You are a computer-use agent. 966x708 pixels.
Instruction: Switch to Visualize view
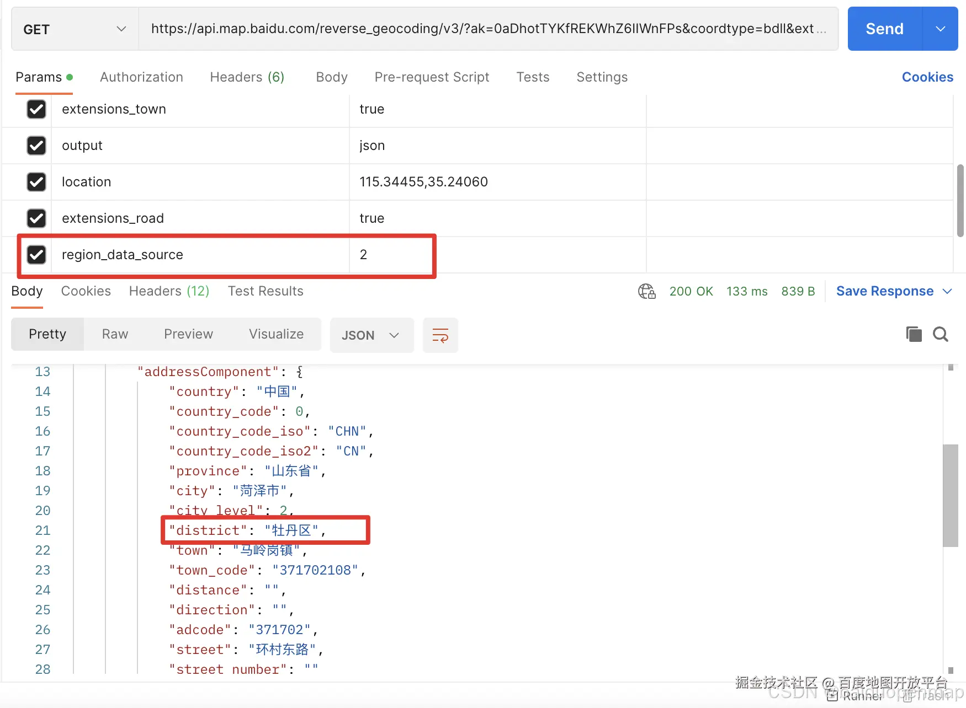pos(276,334)
